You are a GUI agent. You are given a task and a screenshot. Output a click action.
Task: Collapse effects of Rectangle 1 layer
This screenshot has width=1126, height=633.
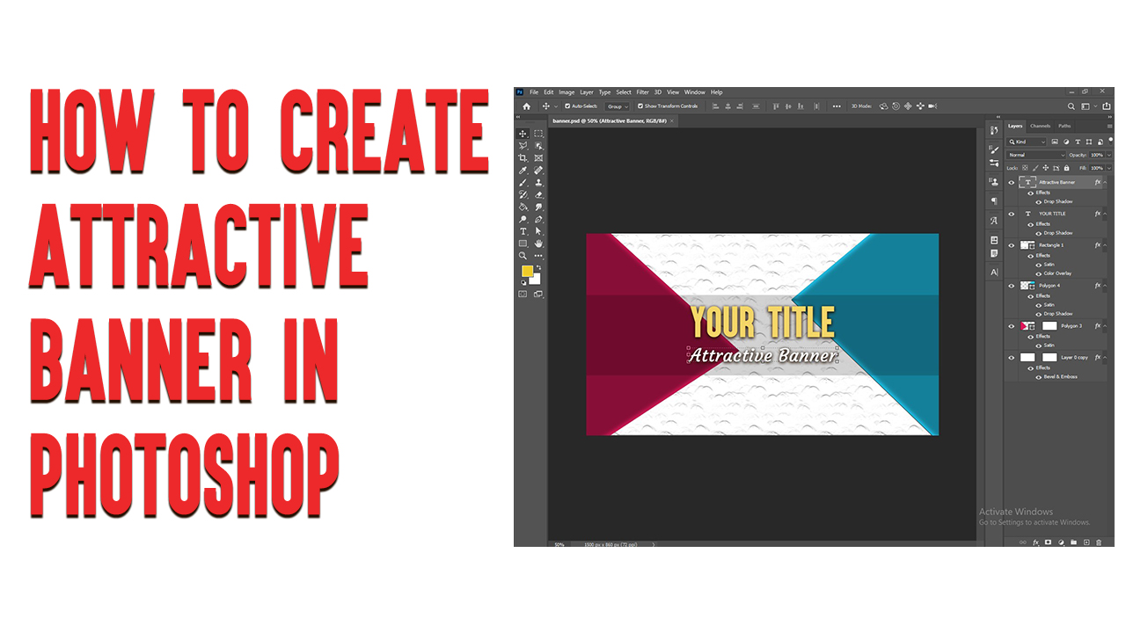[1105, 245]
